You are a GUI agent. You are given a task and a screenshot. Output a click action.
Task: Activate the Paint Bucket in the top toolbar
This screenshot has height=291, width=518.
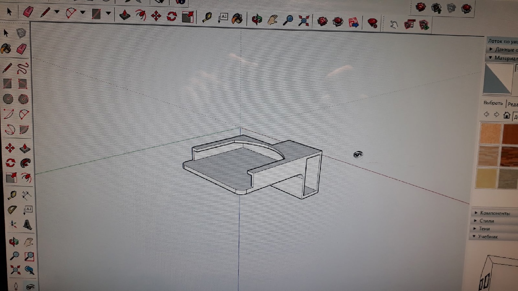click(238, 18)
